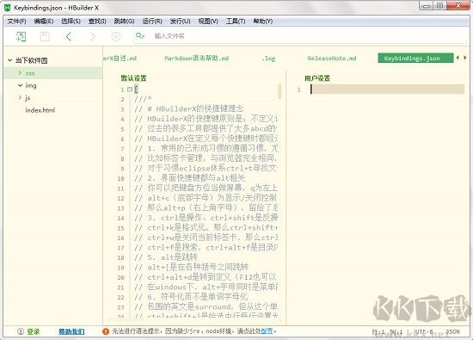The width and height of the screenshot is (473, 340).
Task: Open the 查找(I) menu
Action: [97, 22]
